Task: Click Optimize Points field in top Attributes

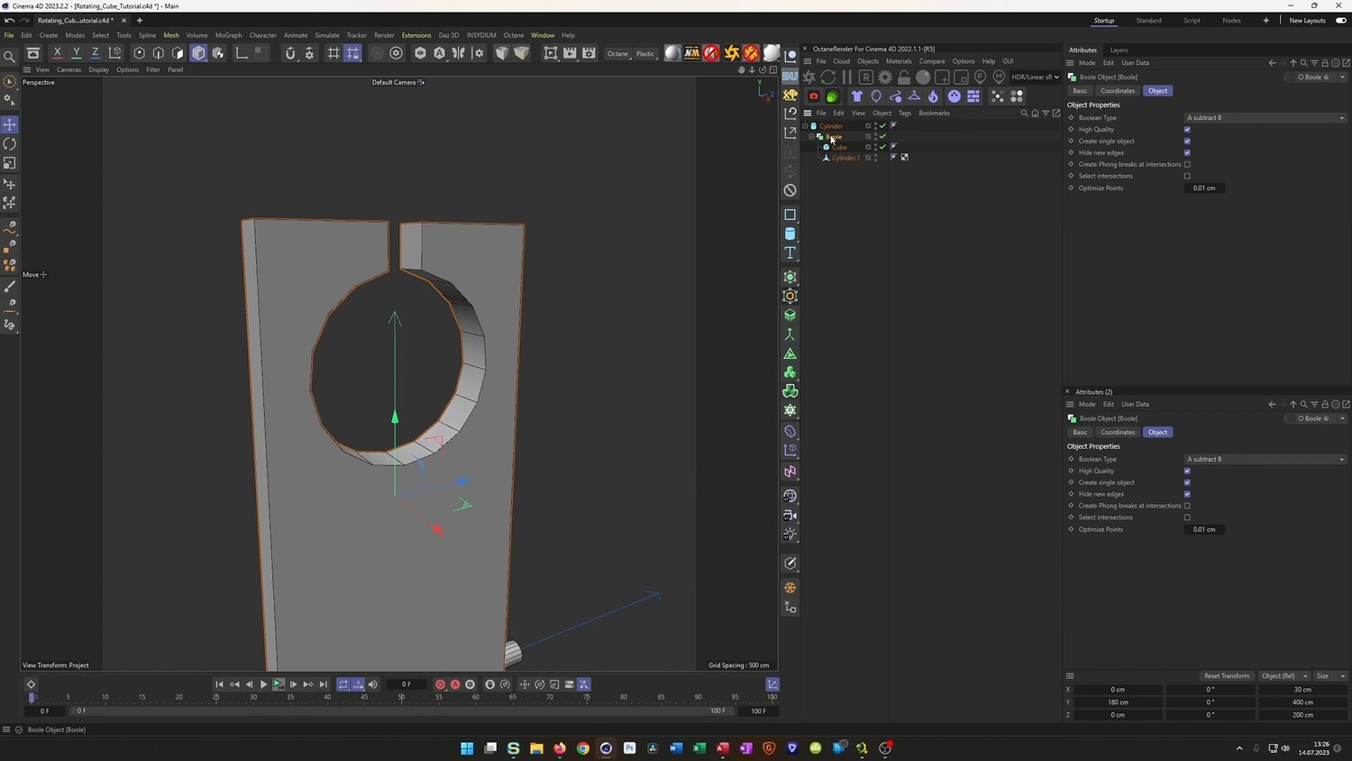Action: tap(1204, 188)
